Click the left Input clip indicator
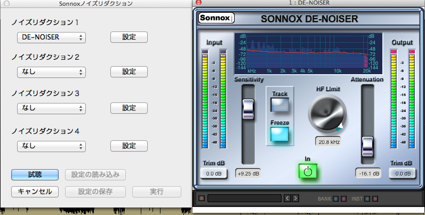Image resolution: width=425 pixels, height=215 pixels. tap(205, 52)
